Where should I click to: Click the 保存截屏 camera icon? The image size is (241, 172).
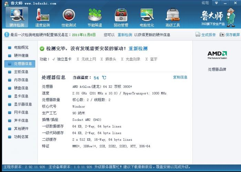[222, 34]
